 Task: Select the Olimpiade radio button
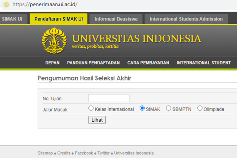point(200,108)
